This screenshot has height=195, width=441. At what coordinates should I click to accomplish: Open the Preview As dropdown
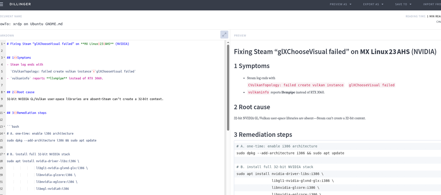340,4
